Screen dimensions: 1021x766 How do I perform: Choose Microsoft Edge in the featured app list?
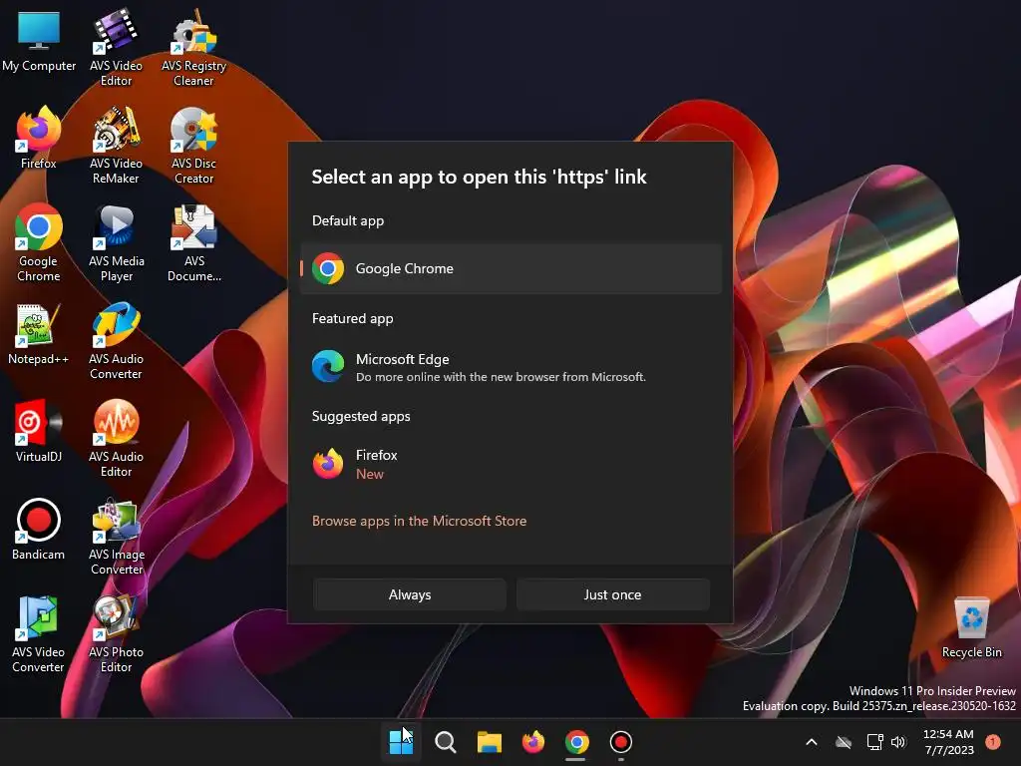tap(511, 367)
